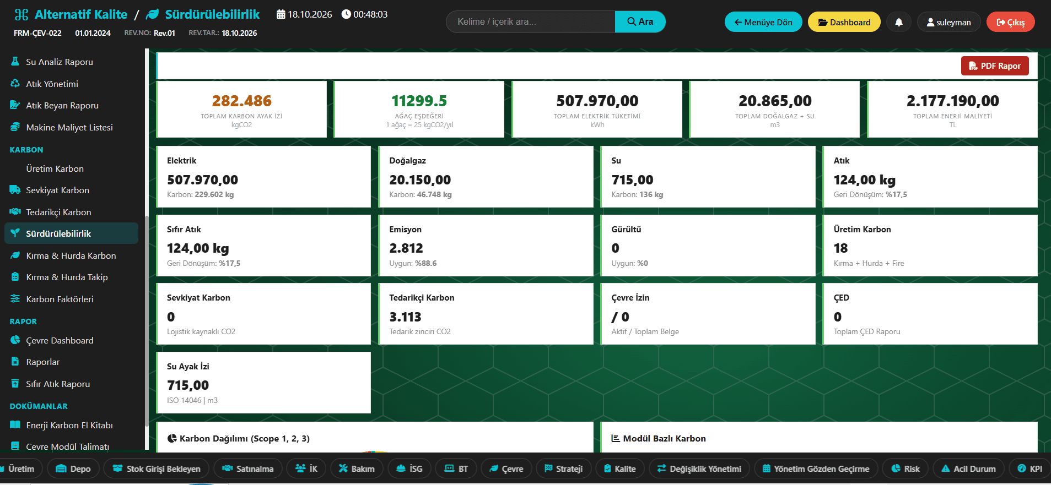Click the Alternatif Kalite logo icon
This screenshot has height=485, width=1051.
point(21,14)
